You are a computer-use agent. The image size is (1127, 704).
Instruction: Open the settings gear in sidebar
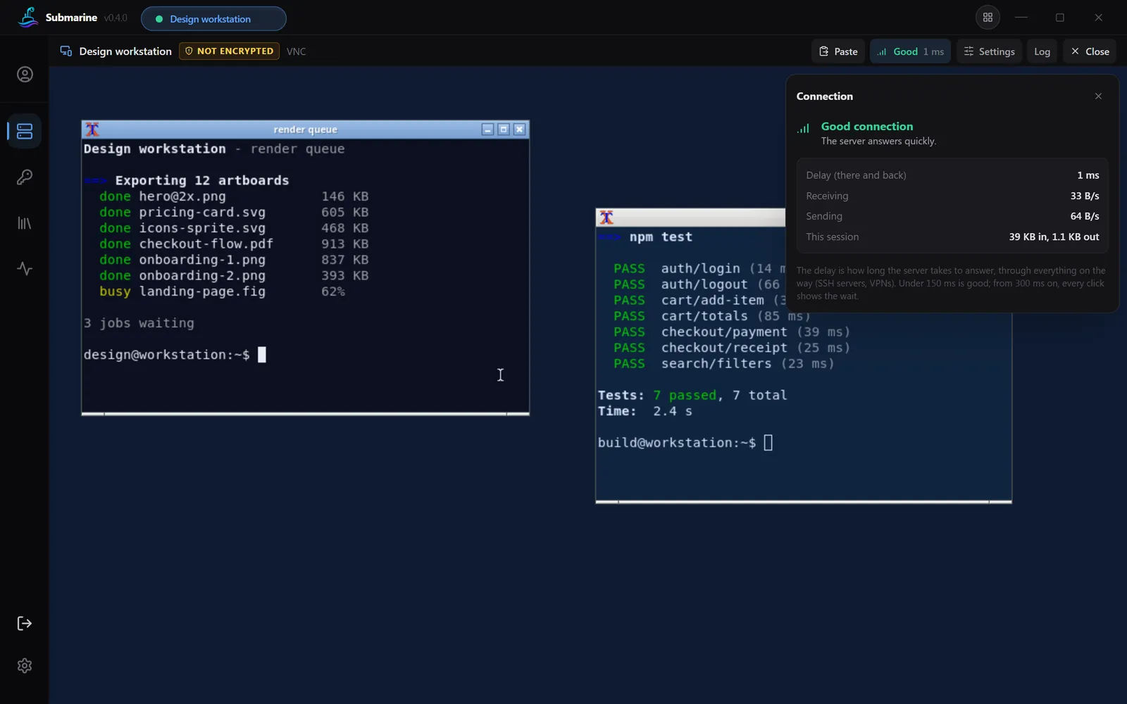(x=25, y=665)
